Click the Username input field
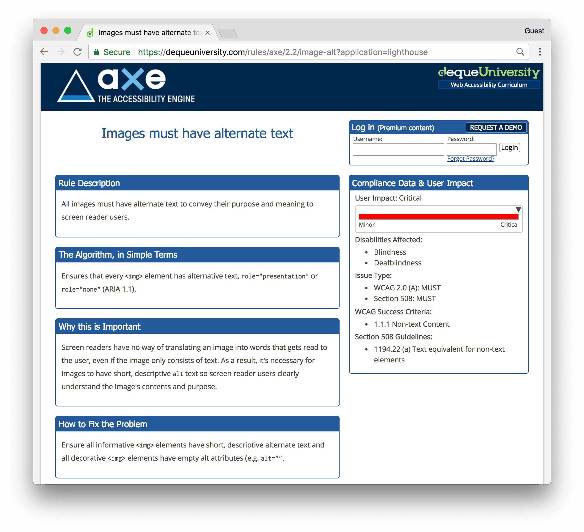Screen dimensions: 584x532 398,148
